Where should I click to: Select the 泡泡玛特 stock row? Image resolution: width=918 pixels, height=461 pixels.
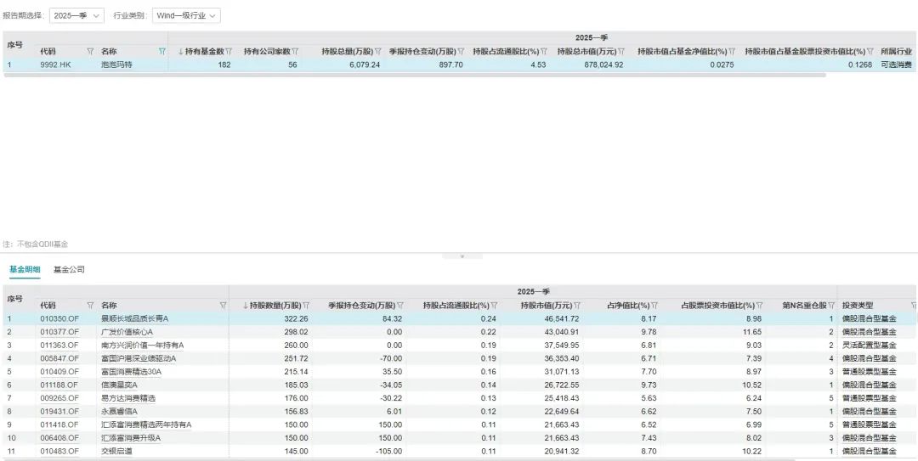116,65
